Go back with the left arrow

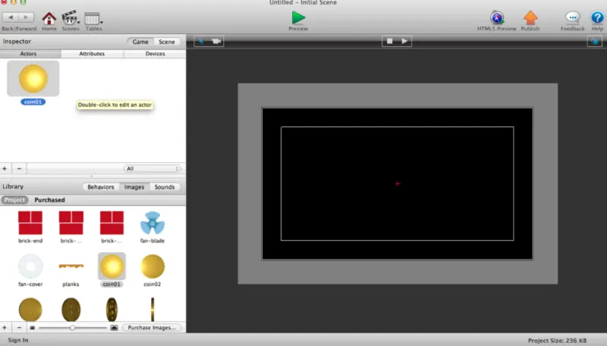(11, 17)
